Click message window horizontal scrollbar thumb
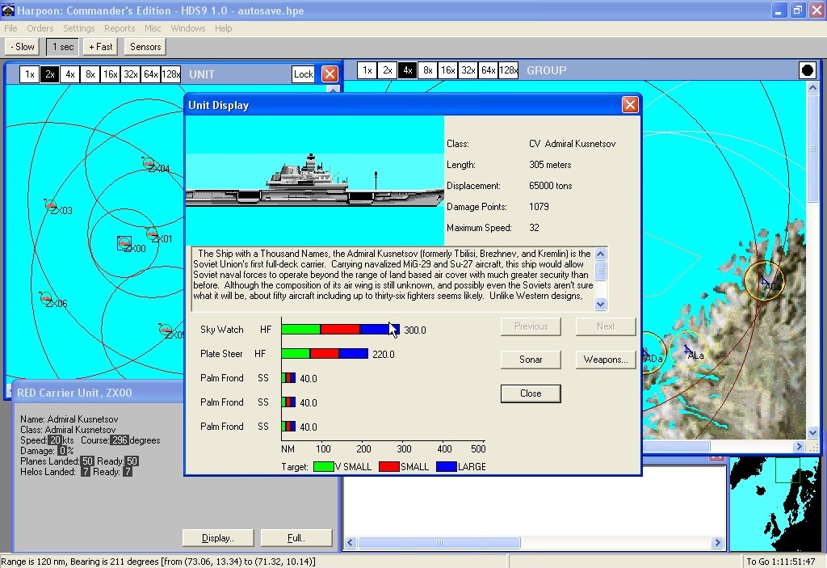The image size is (827, 568). [439, 543]
